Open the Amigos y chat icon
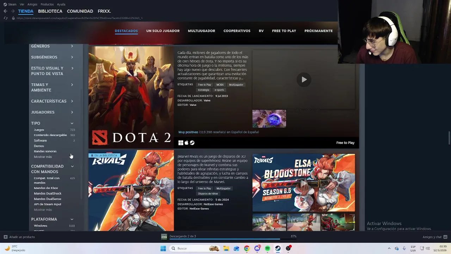 coord(445,237)
